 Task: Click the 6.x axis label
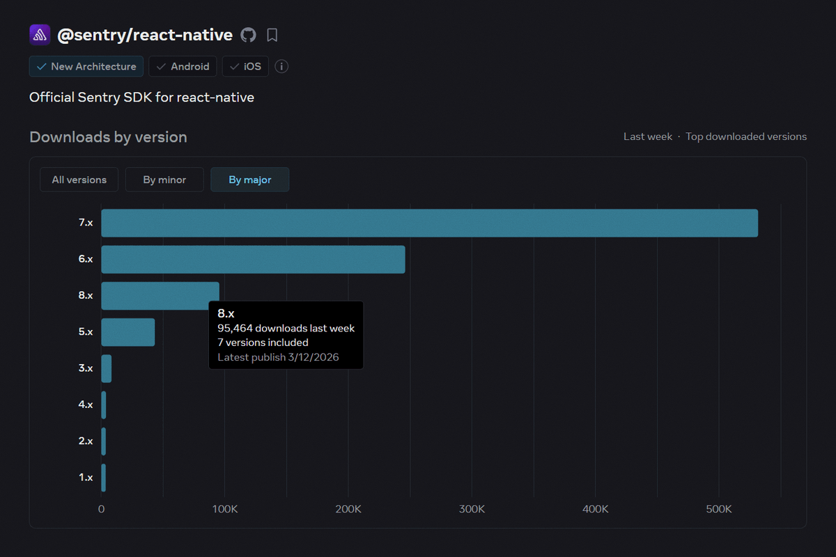tap(86, 259)
